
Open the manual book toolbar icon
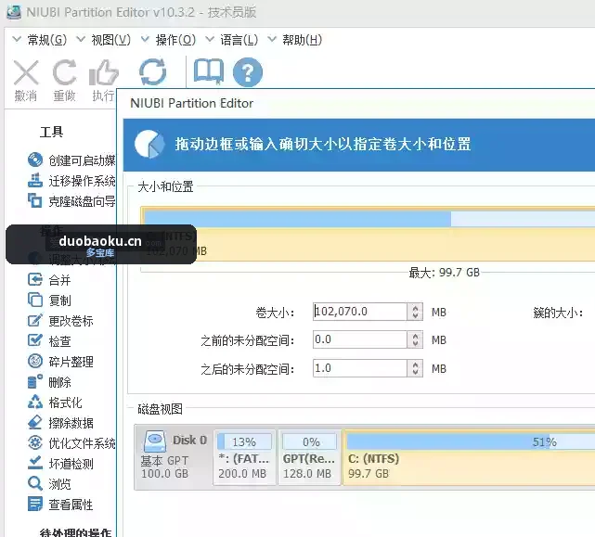tap(208, 71)
